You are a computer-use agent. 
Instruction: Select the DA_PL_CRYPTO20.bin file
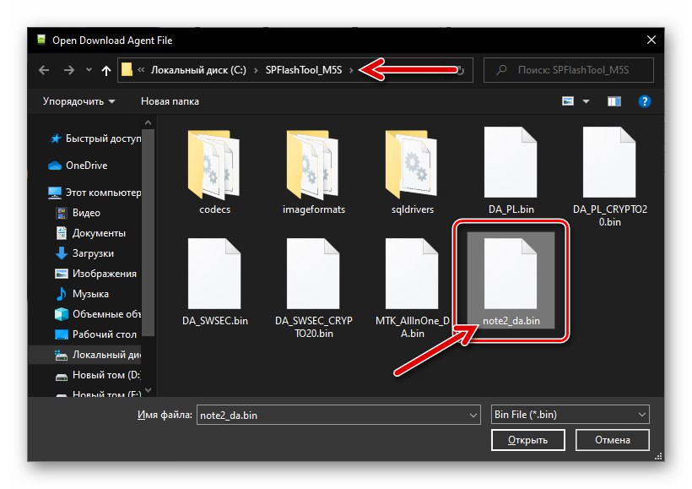(x=610, y=177)
